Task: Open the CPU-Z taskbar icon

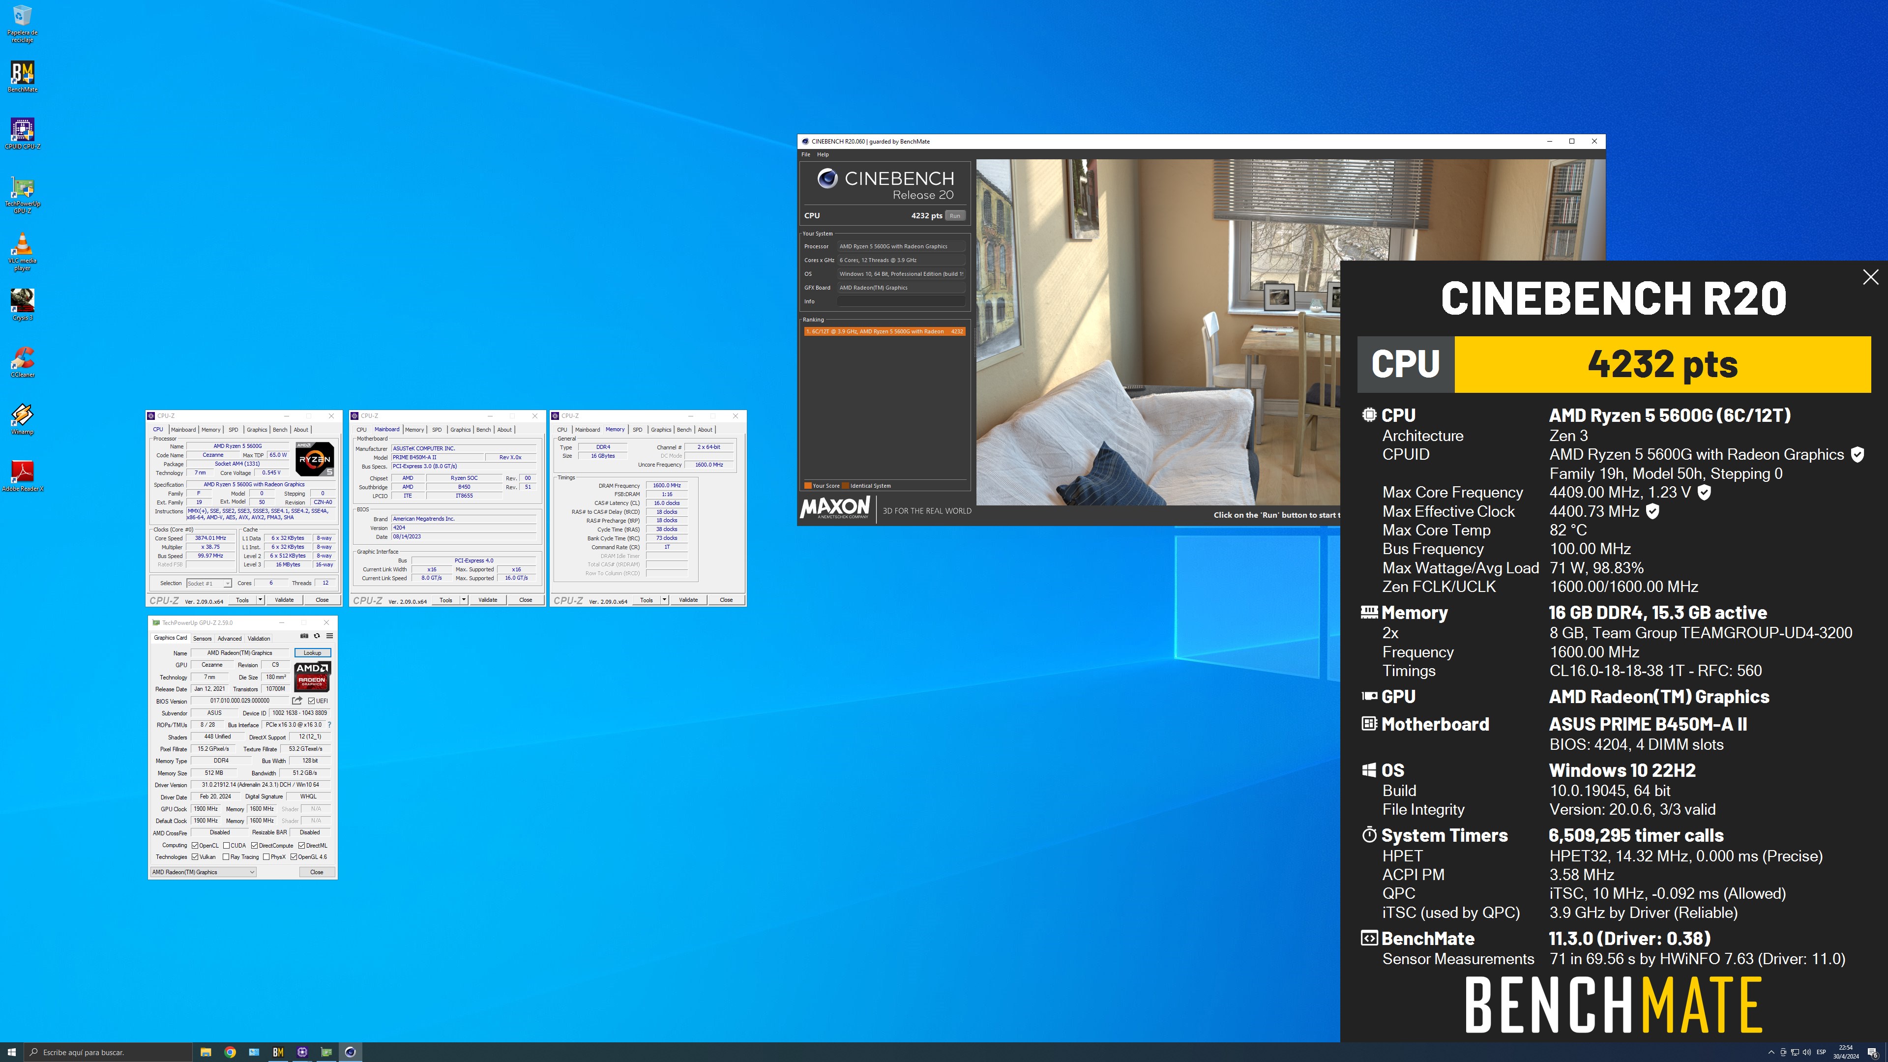Action: [x=302, y=1053]
